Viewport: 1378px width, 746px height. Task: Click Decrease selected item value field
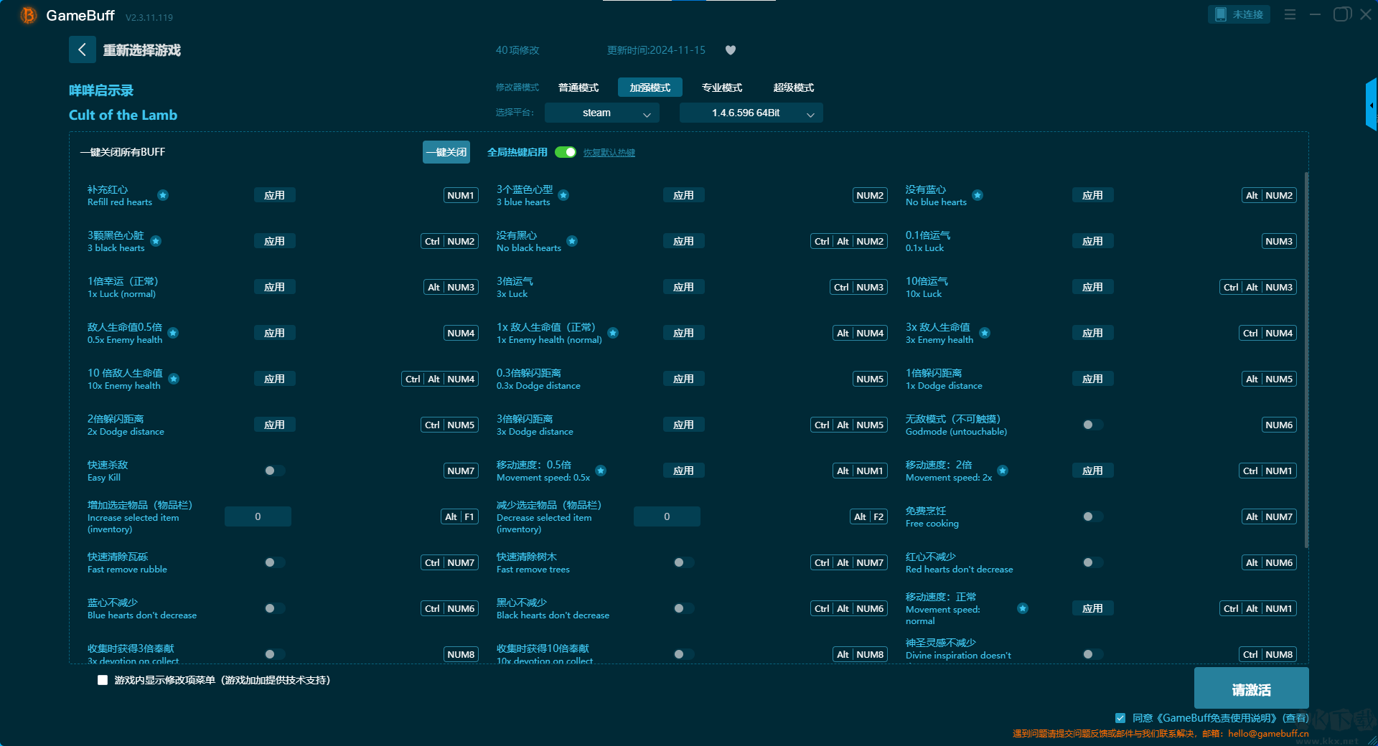coord(667,516)
